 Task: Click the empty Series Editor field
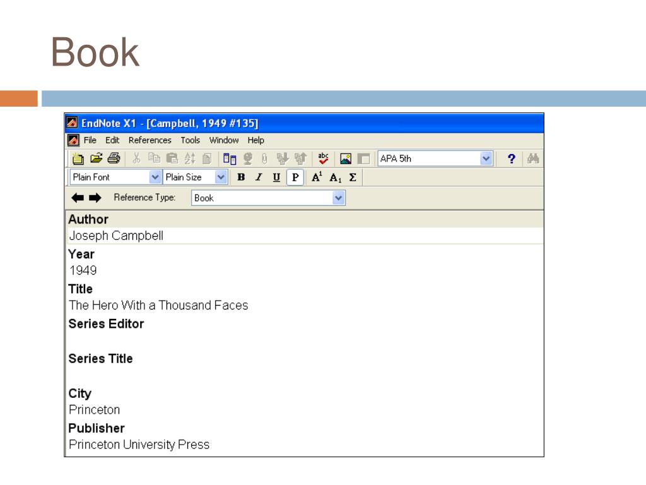click(x=305, y=340)
